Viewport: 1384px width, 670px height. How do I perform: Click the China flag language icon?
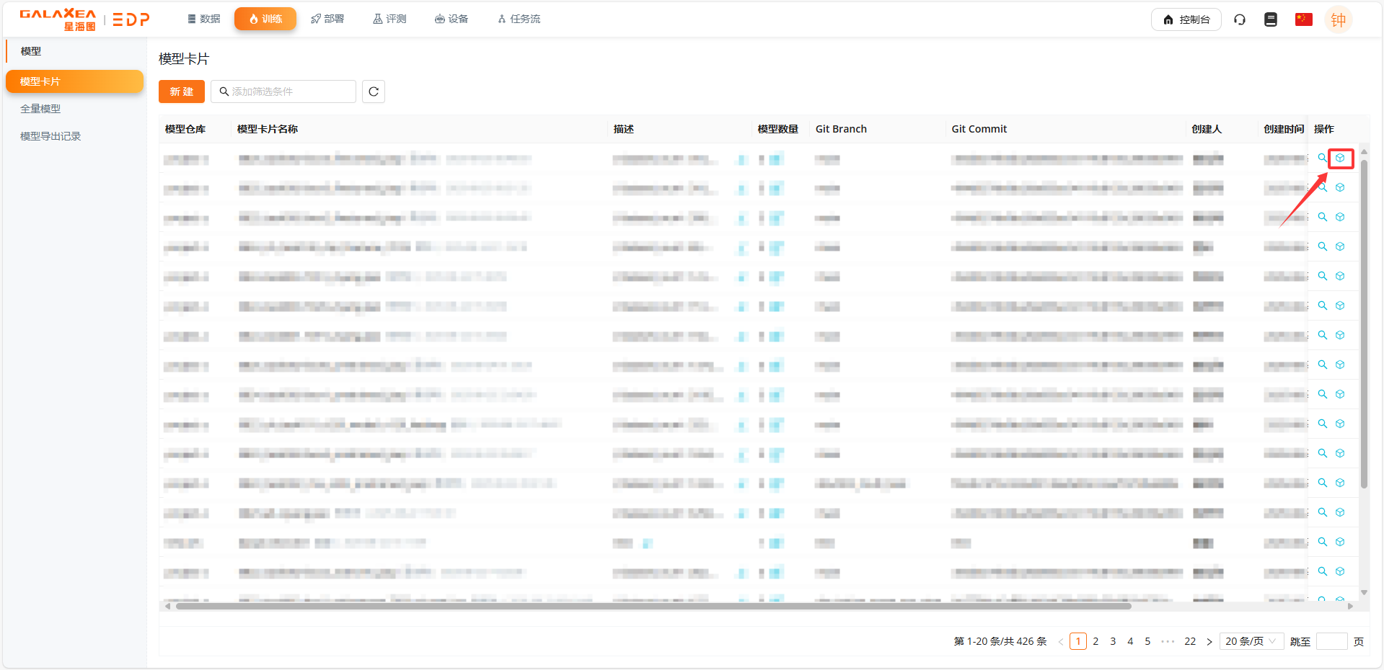tap(1303, 19)
